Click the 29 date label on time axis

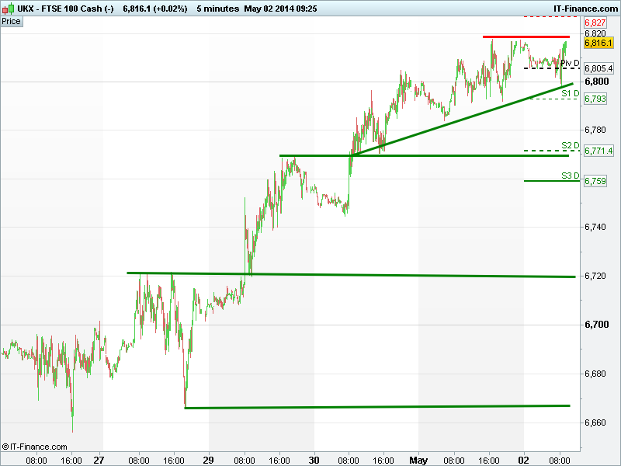click(208, 460)
